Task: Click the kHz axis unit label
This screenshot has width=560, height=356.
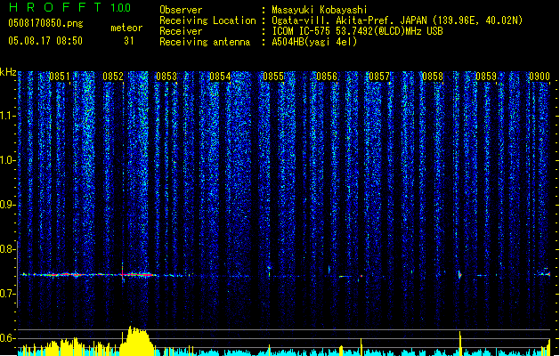Action: [8, 72]
